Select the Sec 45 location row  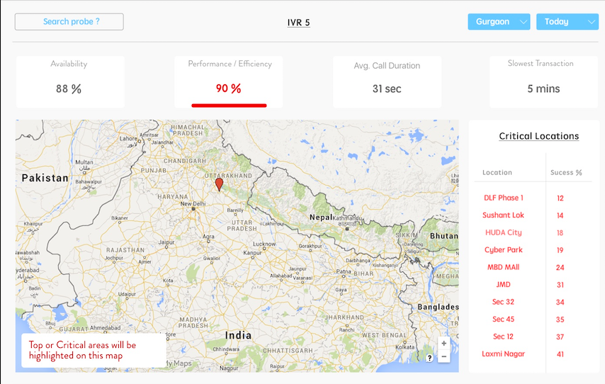[x=533, y=320]
